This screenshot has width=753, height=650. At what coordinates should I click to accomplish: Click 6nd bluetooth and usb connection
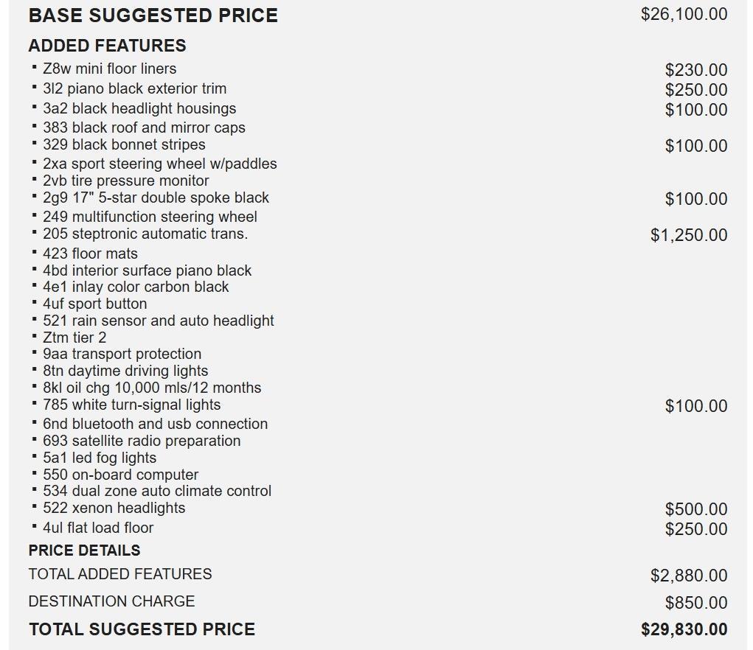click(155, 424)
